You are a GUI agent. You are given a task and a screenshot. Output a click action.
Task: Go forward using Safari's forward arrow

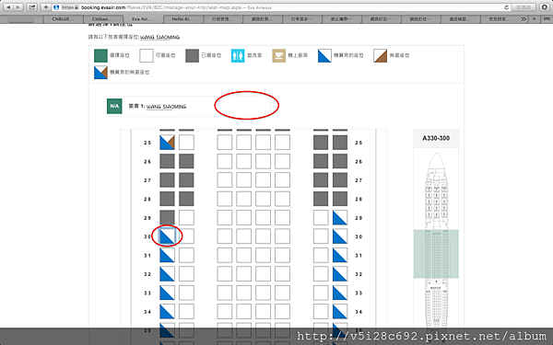(x=18, y=7)
